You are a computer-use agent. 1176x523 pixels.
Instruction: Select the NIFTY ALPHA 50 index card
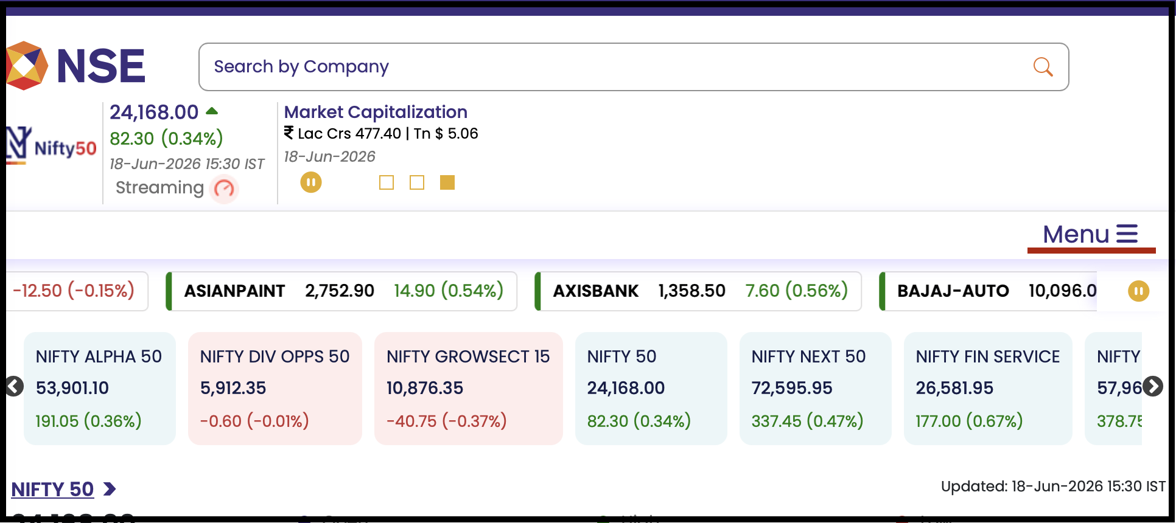pyautogui.click(x=100, y=389)
